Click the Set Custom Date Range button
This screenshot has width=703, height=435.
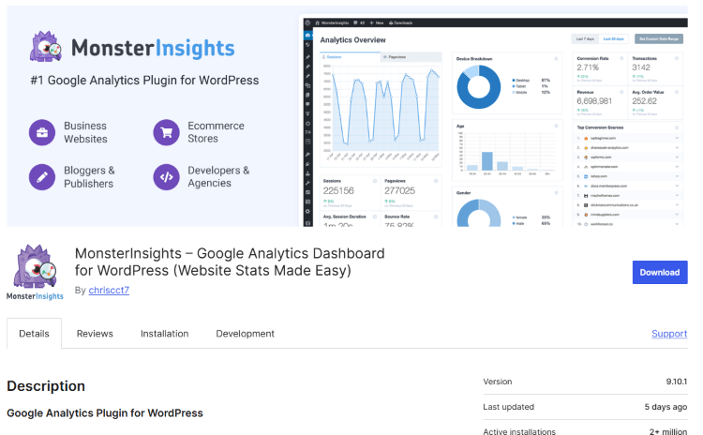coord(659,39)
